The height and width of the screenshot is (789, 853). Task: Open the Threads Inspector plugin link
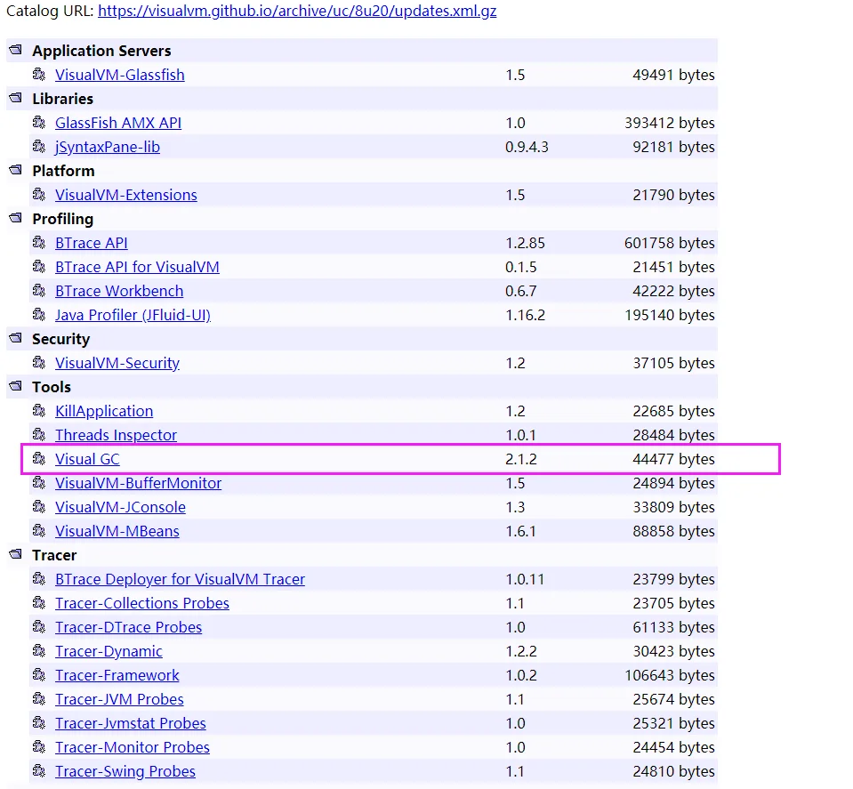click(116, 435)
